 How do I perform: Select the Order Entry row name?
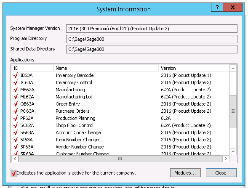point(68,104)
